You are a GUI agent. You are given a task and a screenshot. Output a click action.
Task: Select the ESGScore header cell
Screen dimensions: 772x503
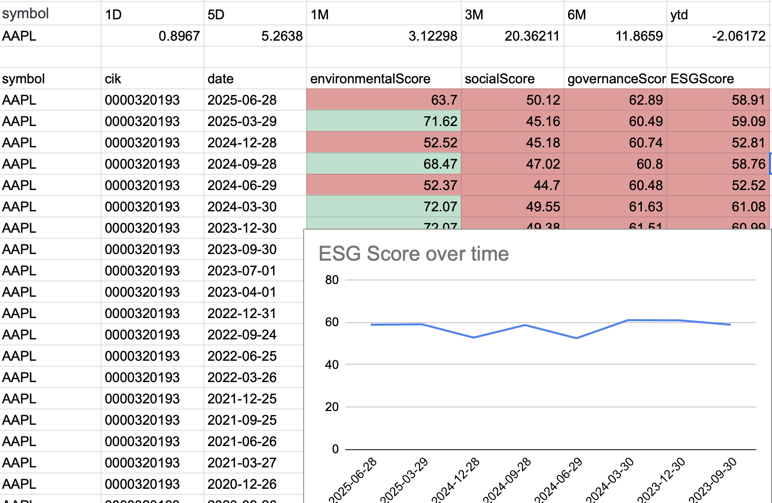click(x=718, y=79)
